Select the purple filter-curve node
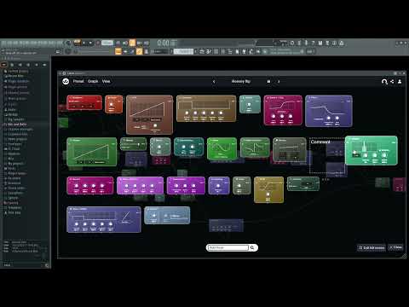Viewport: 409px width, 307px height. tap(329, 111)
